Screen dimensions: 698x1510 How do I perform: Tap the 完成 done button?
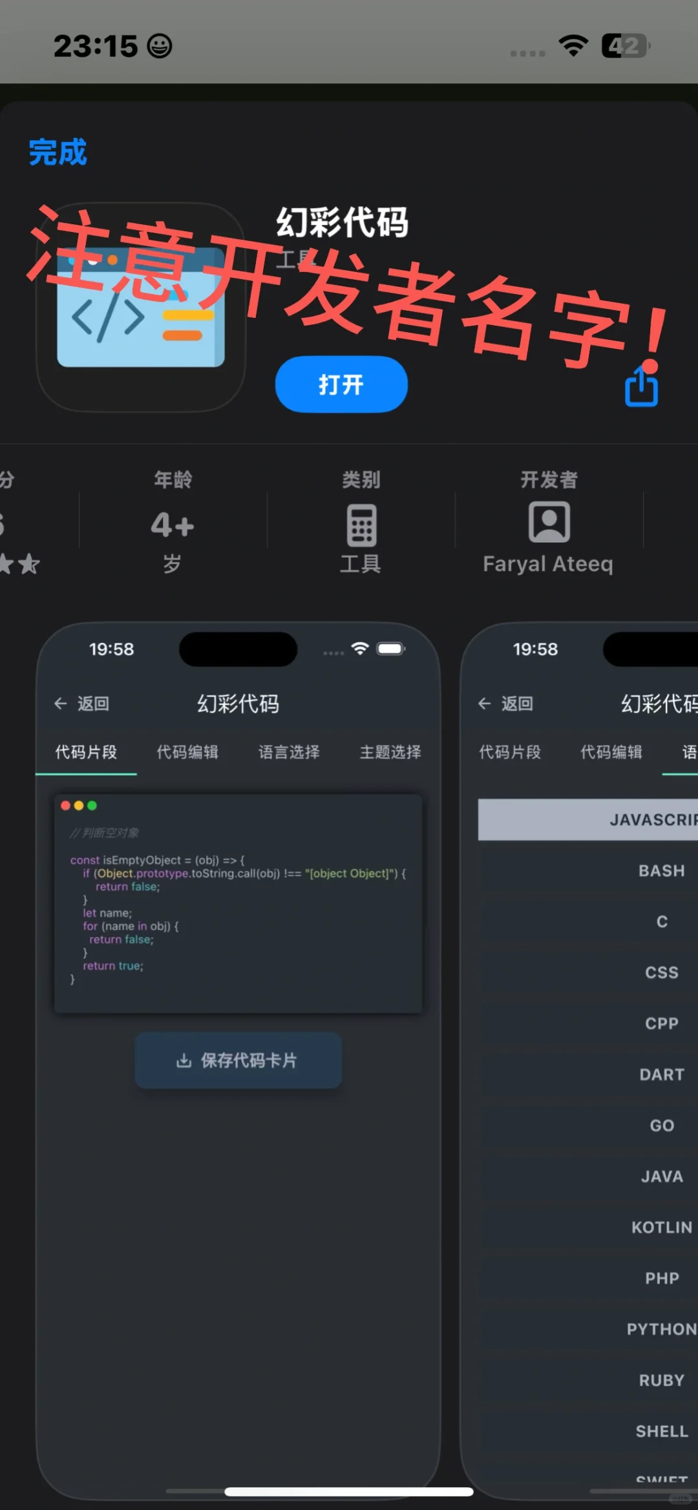click(58, 152)
